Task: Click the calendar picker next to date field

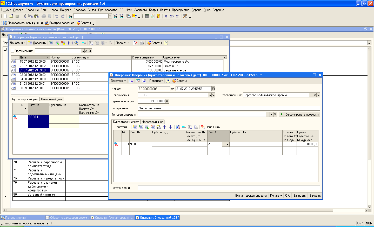Action: (x=213, y=89)
